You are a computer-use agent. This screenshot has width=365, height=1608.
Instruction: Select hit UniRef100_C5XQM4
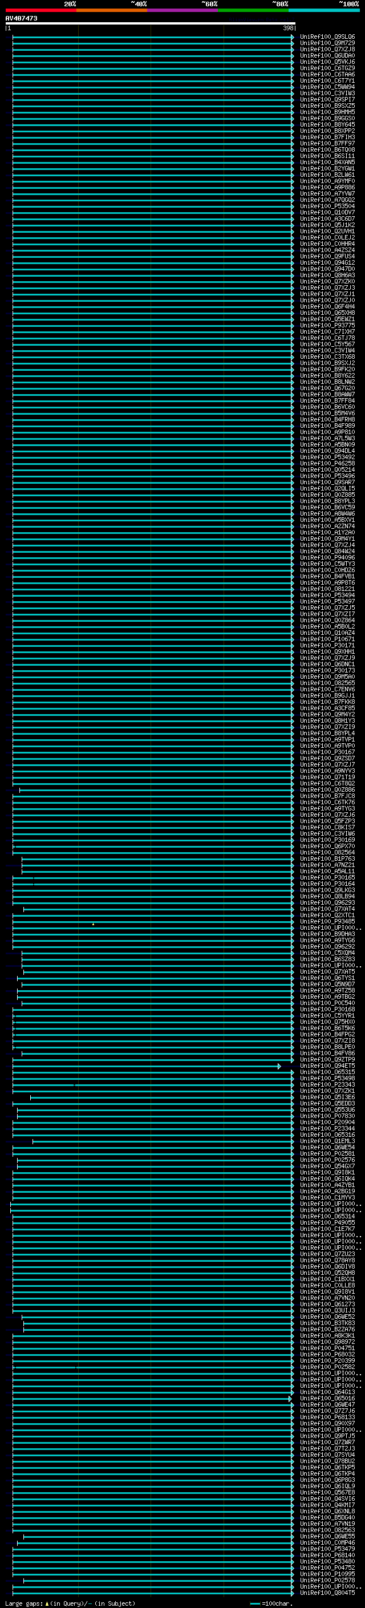click(327, 953)
